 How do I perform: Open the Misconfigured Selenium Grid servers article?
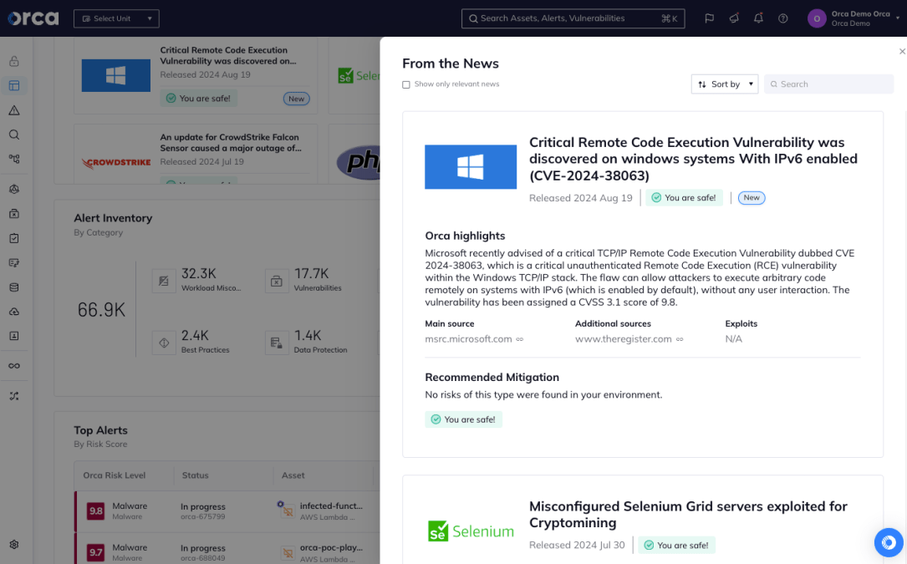[688, 514]
